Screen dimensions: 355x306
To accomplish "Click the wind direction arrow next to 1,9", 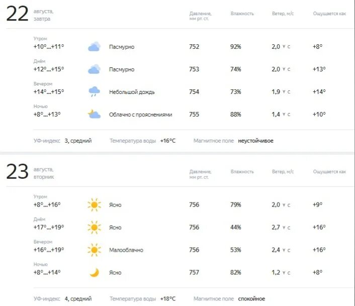I will pyautogui.click(x=284, y=92).
